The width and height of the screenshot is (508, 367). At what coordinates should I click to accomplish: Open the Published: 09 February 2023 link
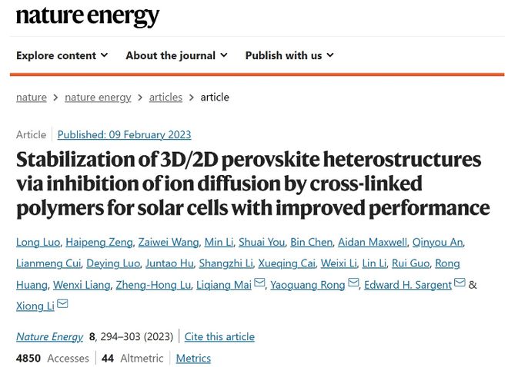click(125, 134)
